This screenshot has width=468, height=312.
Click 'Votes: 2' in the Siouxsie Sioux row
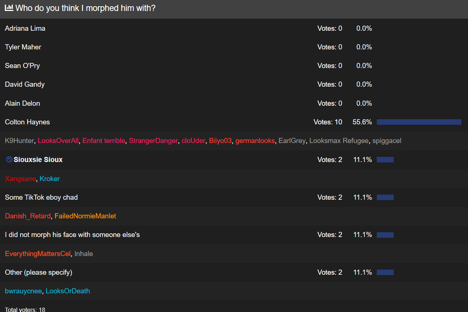click(x=330, y=159)
